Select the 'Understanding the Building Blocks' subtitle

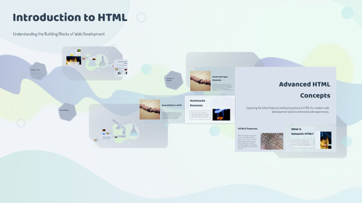click(59, 34)
